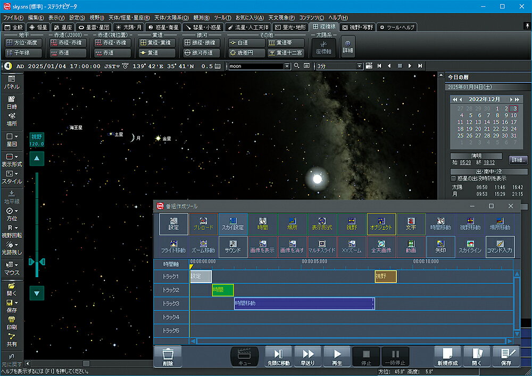Click the 矢印 tool icon
The height and width of the screenshot is (376, 532).
440,246
